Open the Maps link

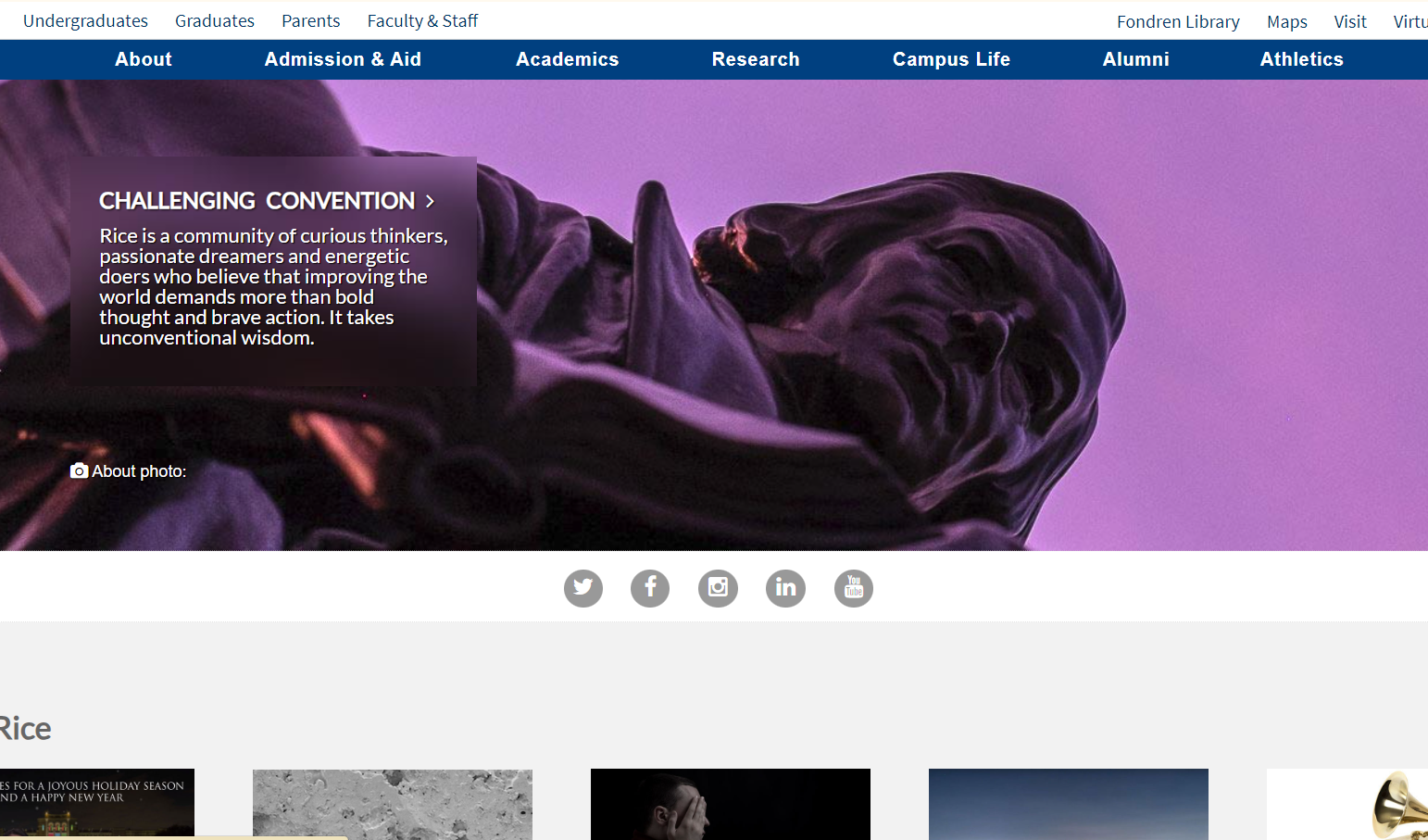pos(1287,21)
